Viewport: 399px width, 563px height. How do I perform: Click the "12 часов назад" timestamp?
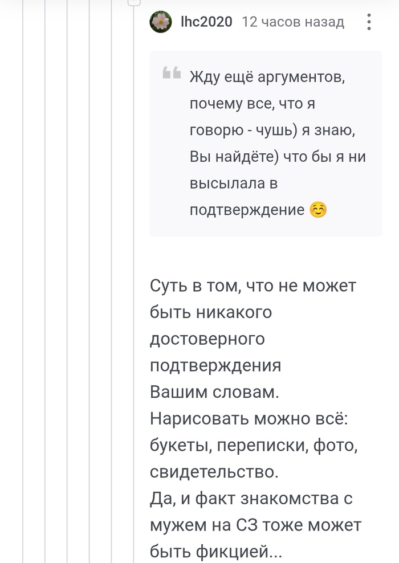pos(293,22)
